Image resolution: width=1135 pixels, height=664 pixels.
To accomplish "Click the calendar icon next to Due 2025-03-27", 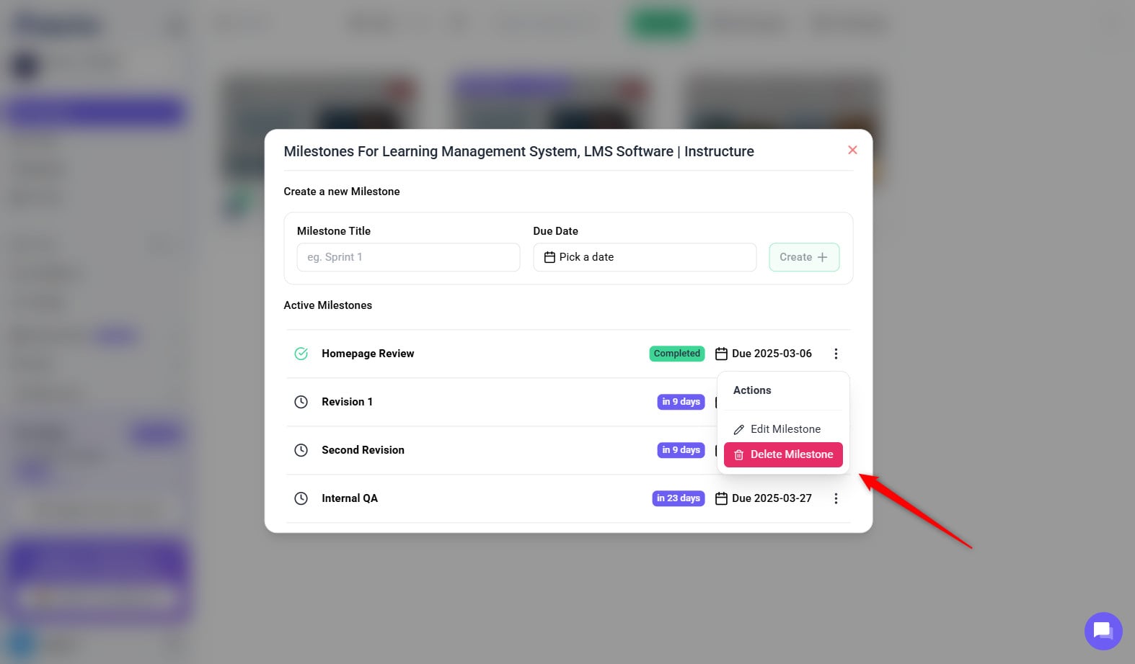I will (721, 498).
